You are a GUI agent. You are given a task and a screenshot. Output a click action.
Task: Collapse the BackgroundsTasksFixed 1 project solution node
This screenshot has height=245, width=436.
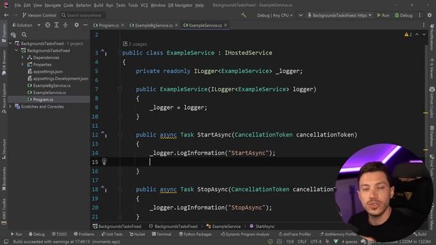[10, 44]
